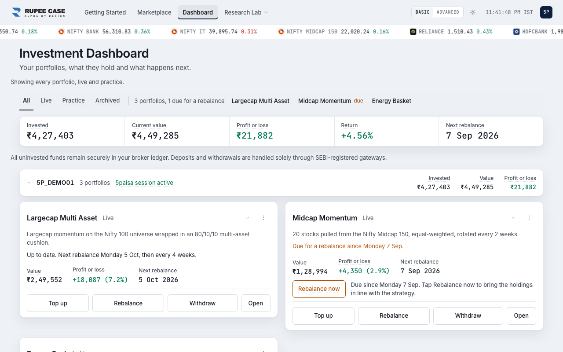The width and height of the screenshot is (563, 352).
Task: Top up Midcap Momentum portfolio
Action: [x=324, y=315]
